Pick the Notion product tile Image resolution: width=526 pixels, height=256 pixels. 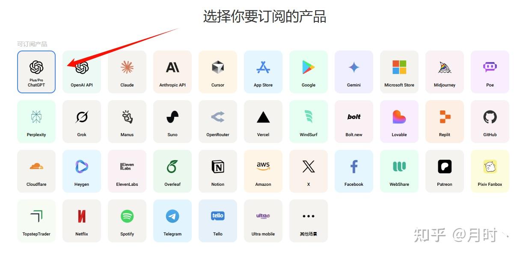coord(218,171)
